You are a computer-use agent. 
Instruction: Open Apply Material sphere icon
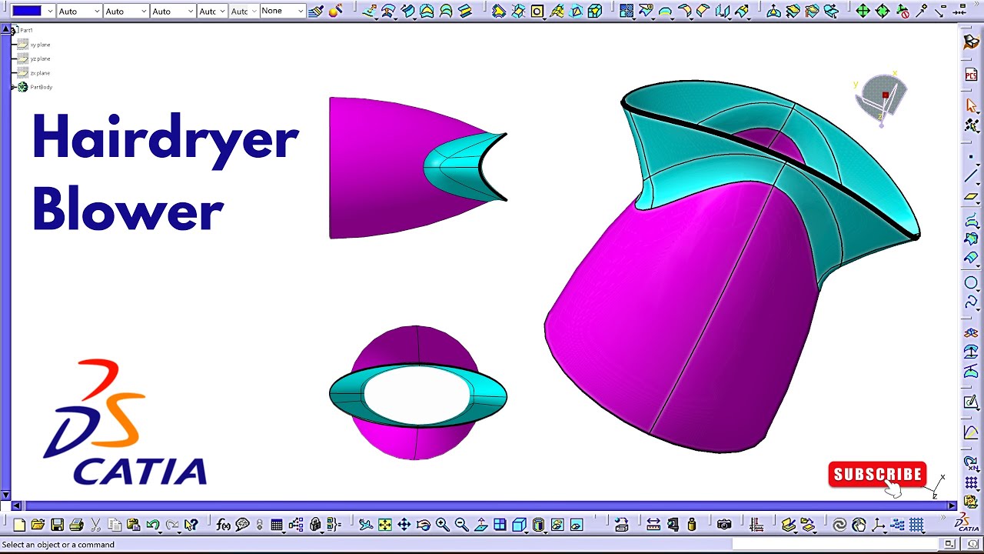click(x=335, y=11)
